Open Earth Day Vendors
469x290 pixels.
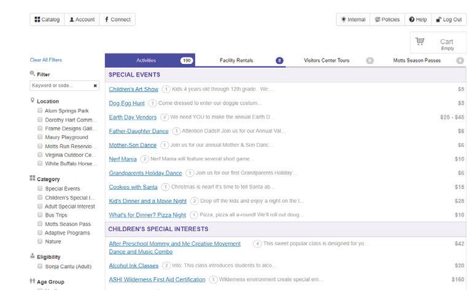(133, 117)
